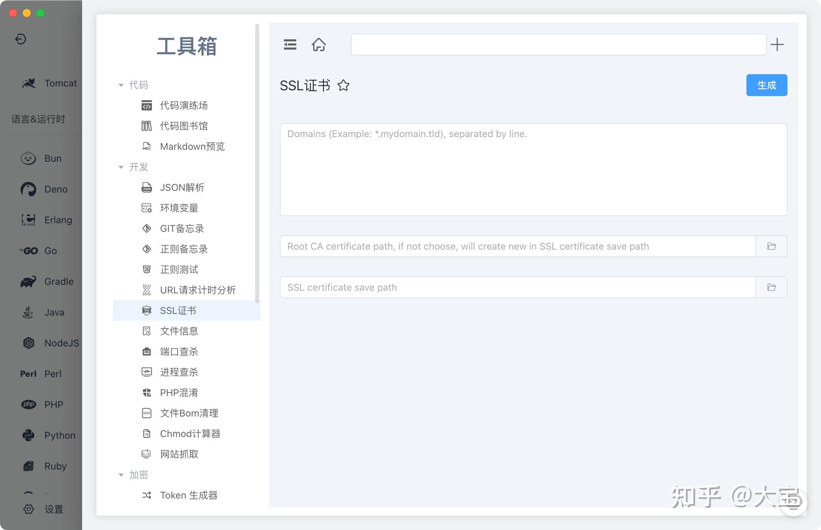Screen dimensions: 821x530
Task: Click the 生成 button
Action: (767, 85)
